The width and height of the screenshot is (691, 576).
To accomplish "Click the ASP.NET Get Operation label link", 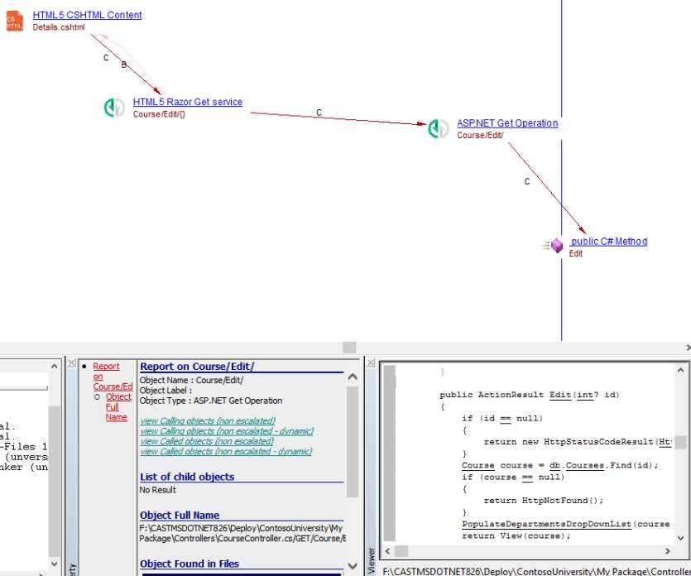I will [507, 123].
